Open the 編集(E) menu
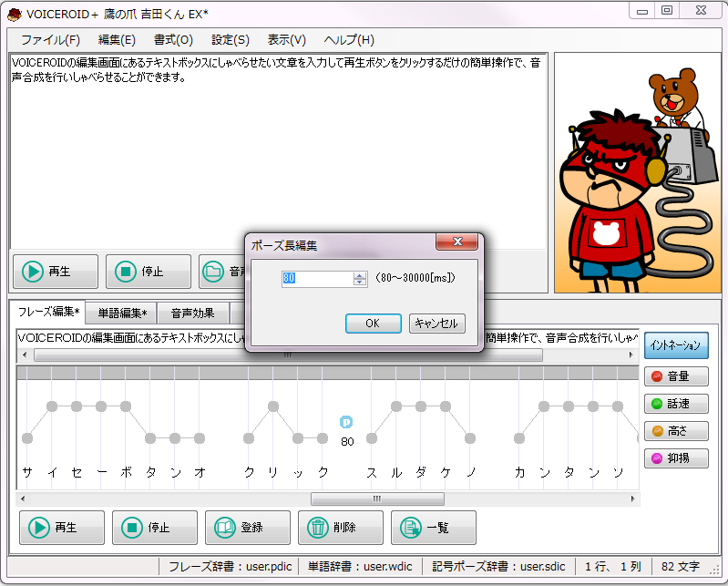728x586 pixels. coord(117,40)
